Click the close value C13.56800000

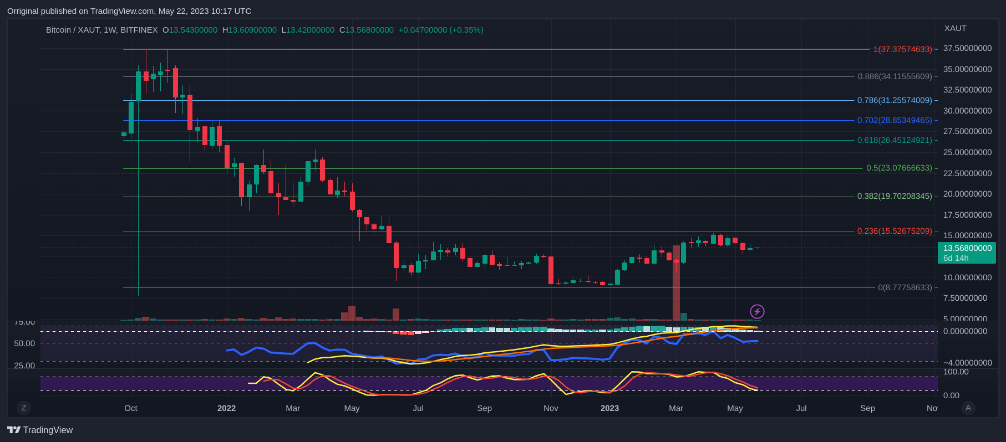pos(367,30)
